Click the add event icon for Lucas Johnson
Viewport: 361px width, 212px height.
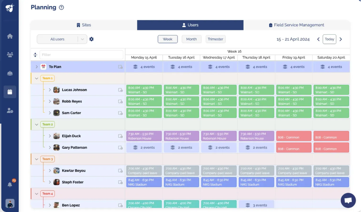click(120, 90)
